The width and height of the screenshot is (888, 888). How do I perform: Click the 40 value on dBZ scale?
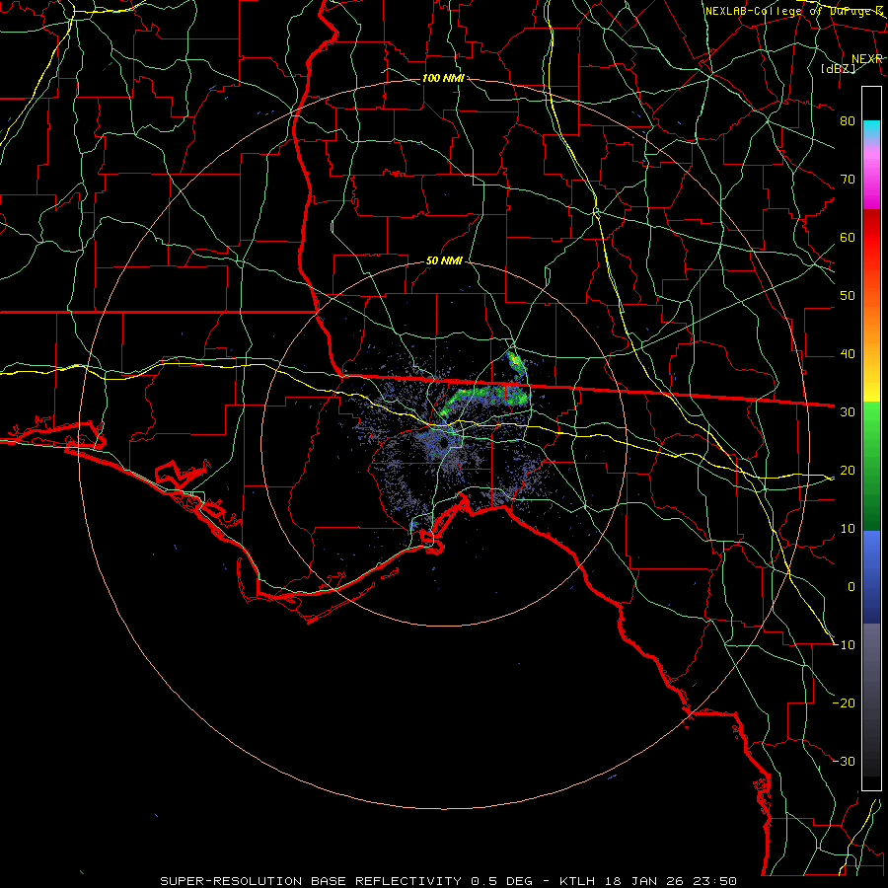point(848,354)
